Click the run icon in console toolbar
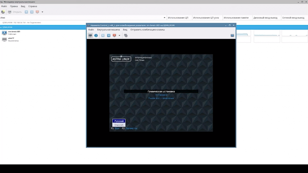This screenshot has height=173, width=308. point(103,35)
